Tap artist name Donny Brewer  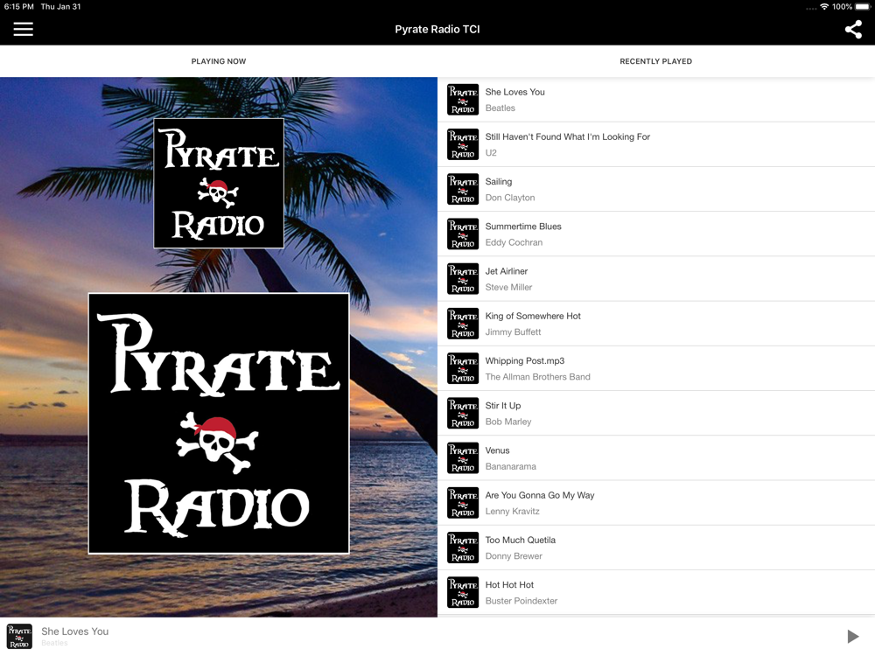(x=514, y=556)
